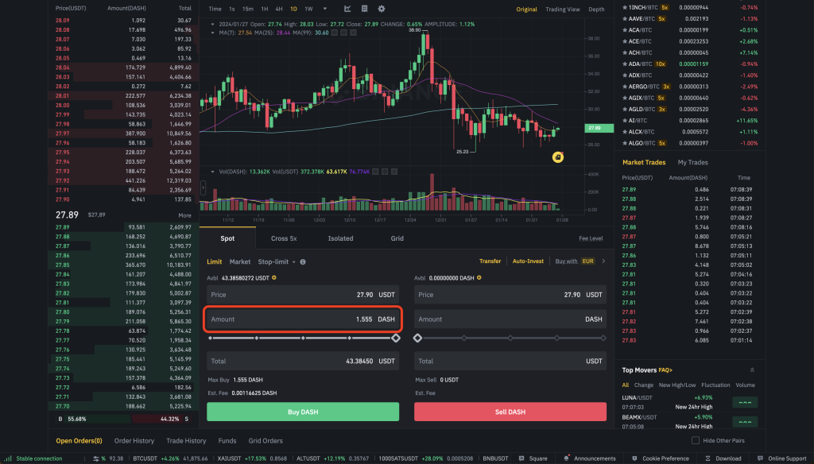
Task: Open the Auto-Invest link
Action: pos(528,261)
